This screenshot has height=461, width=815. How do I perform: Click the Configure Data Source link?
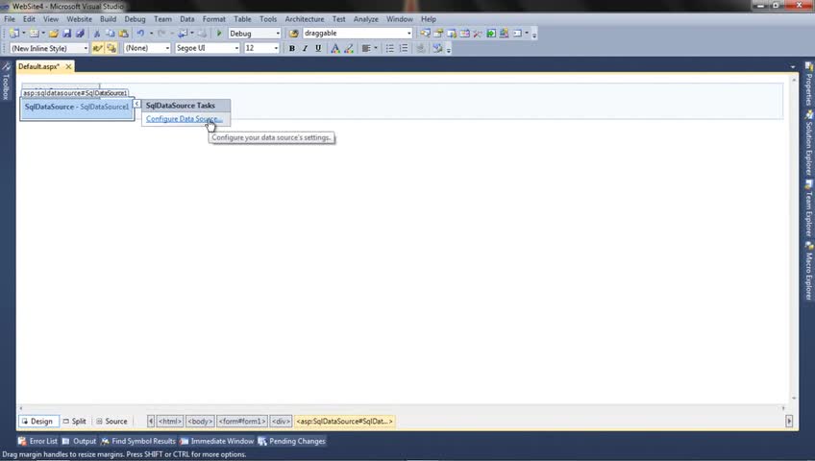pyautogui.click(x=184, y=119)
